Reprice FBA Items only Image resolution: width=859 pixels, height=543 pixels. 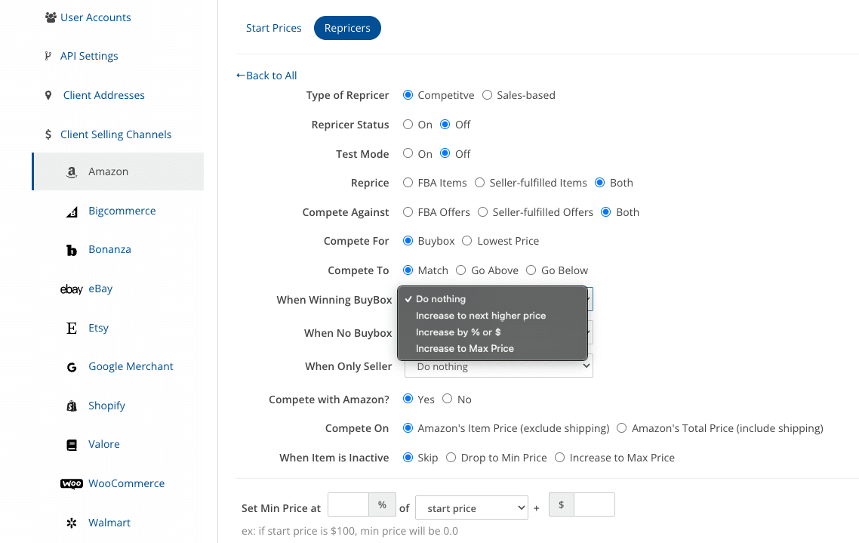click(x=408, y=183)
